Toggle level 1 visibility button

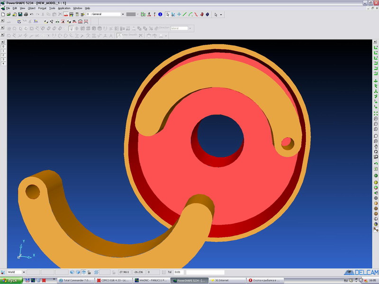point(3,51)
